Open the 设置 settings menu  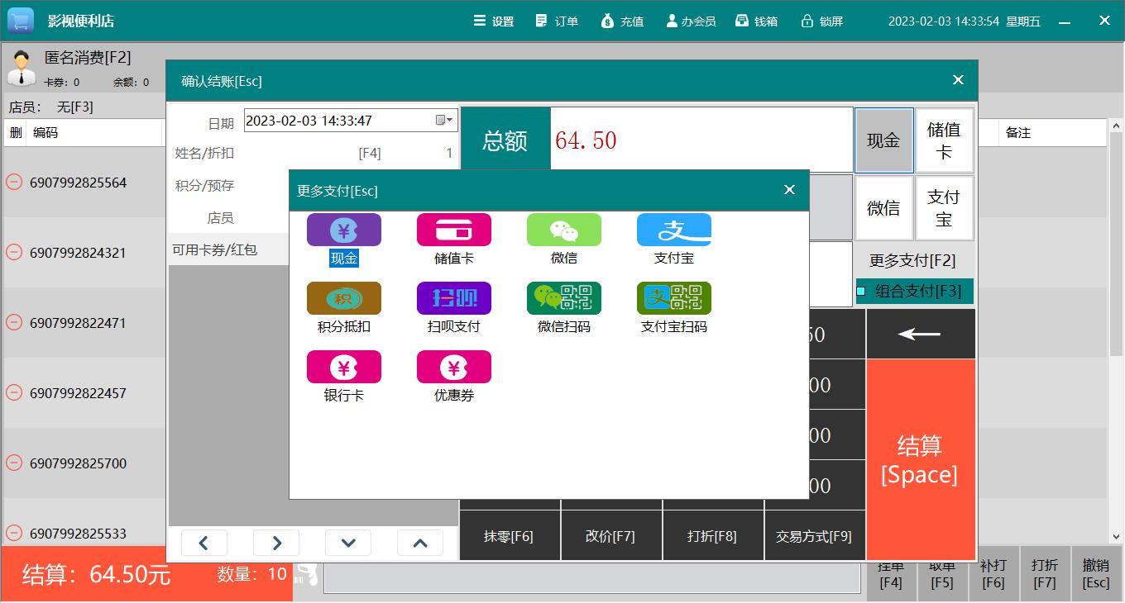pyautogui.click(x=494, y=21)
